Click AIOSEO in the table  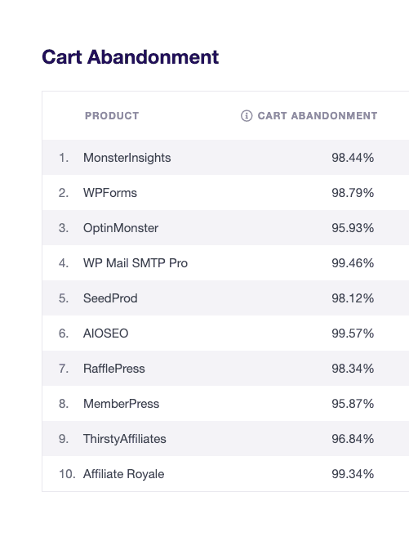pyautogui.click(x=105, y=333)
